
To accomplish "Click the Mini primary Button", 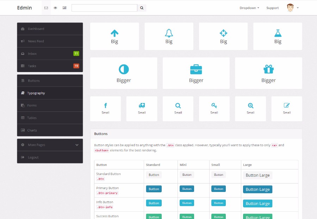I will [187, 189].
